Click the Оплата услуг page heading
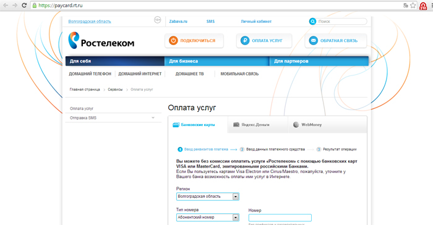The width and height of the screenshot is (433, 225). (x=192, y=108)
